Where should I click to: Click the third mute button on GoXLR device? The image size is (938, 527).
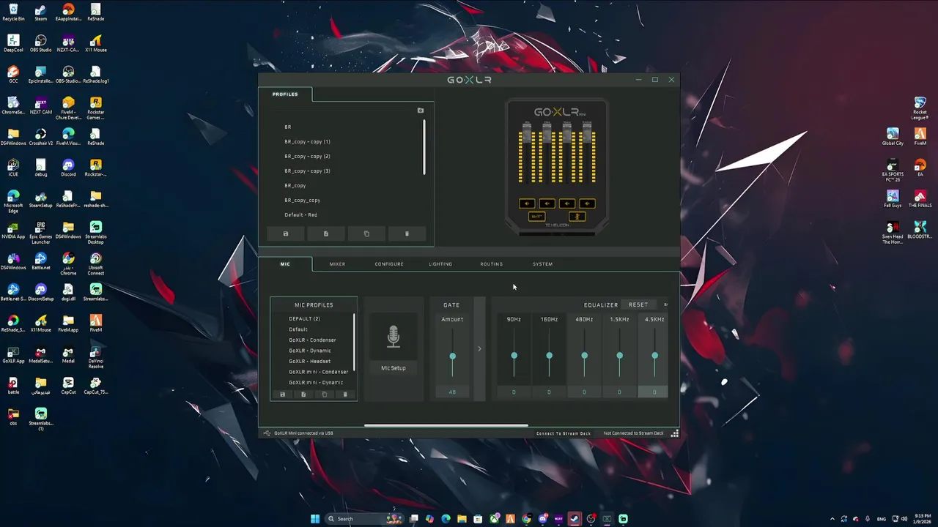pos(566,203)
